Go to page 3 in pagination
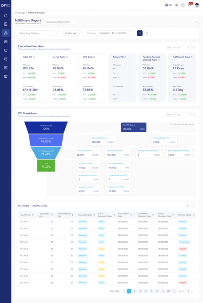The width and height of the screenshot is (203, 303). tap(140, 291)
